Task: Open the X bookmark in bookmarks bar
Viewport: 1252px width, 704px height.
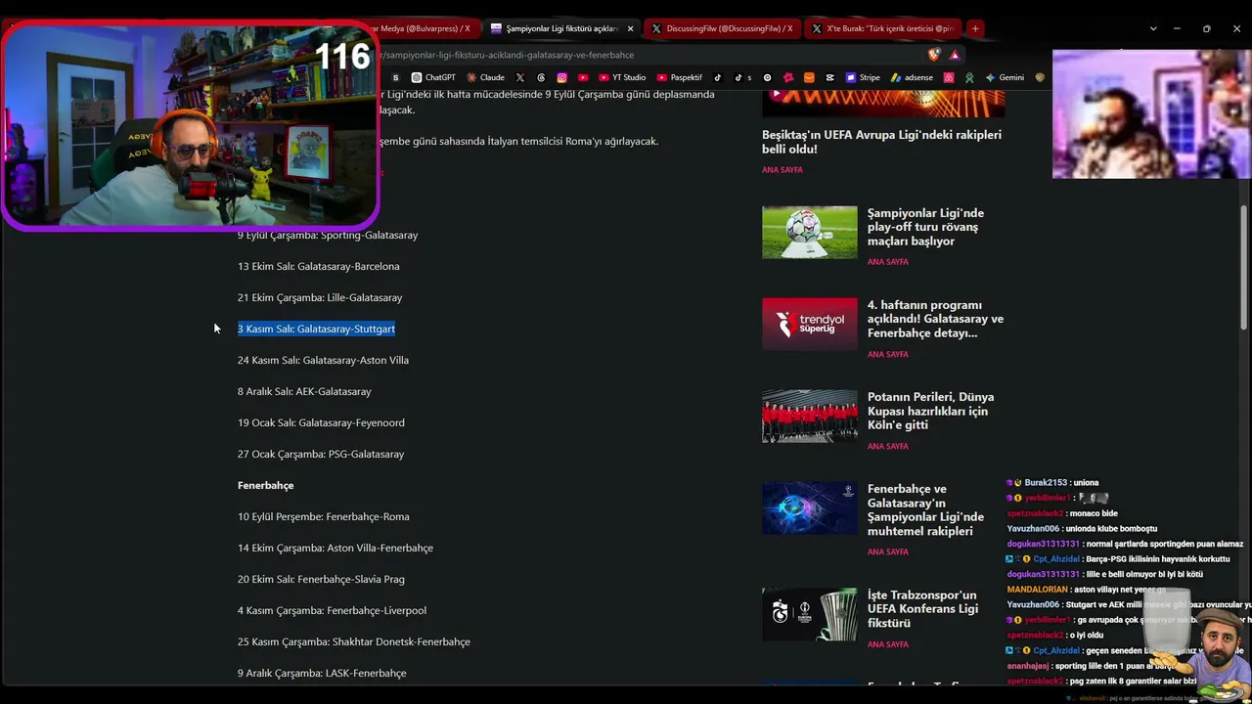Action: pos(519,77)
